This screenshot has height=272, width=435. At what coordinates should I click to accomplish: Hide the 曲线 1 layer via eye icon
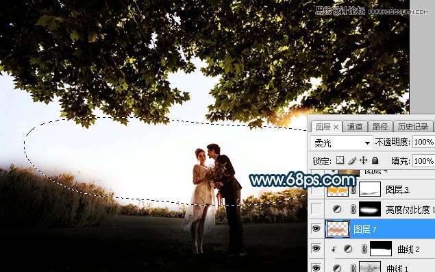(316, 268)
